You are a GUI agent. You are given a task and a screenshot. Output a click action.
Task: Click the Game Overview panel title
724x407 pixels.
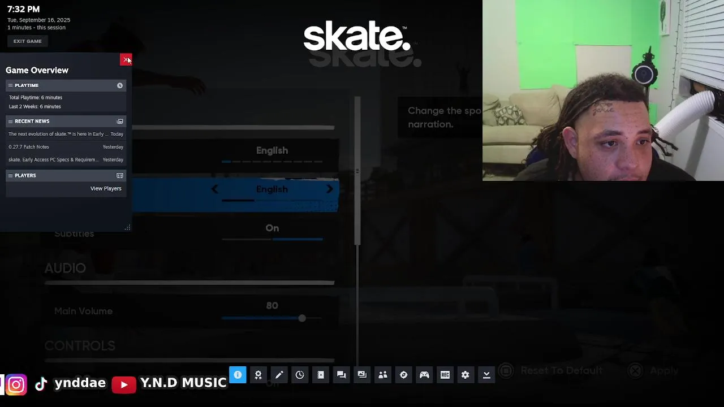[x=37, y=70]
